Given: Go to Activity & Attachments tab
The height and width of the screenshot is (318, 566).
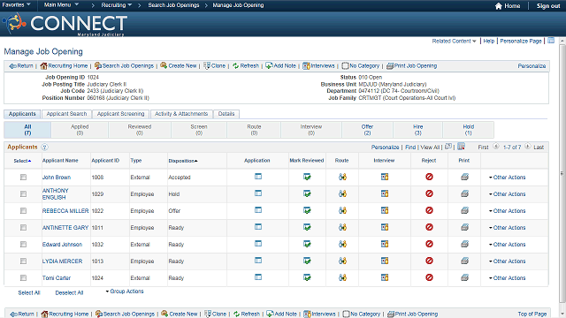Looking at the screenshot, I should 181,114.
